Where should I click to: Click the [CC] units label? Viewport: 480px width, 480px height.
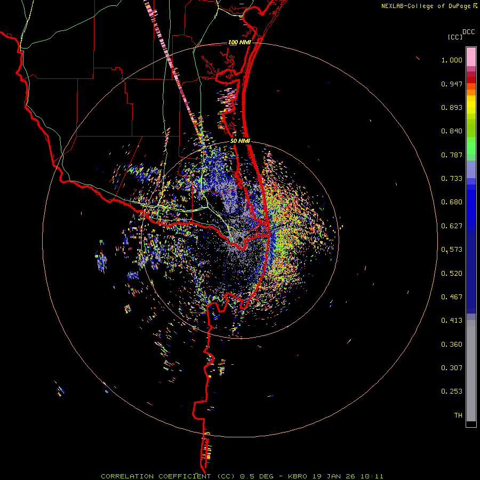(455, 37)
